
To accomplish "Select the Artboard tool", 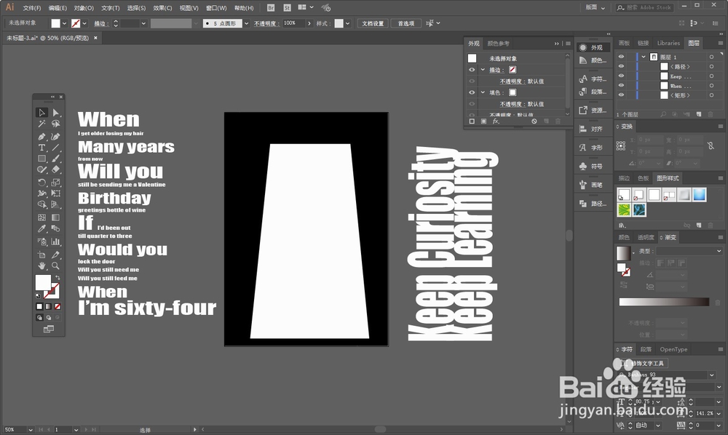I will coord(41,255).
